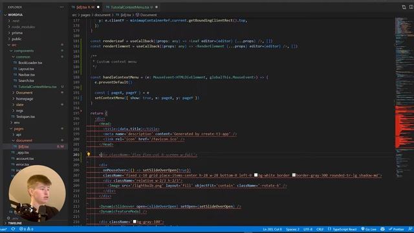Click the EXPLORER panel title
414x233 pixels.
tap(15, 7)
